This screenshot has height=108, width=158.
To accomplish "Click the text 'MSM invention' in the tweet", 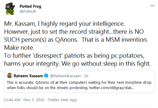I will click(x=127, y=40).
